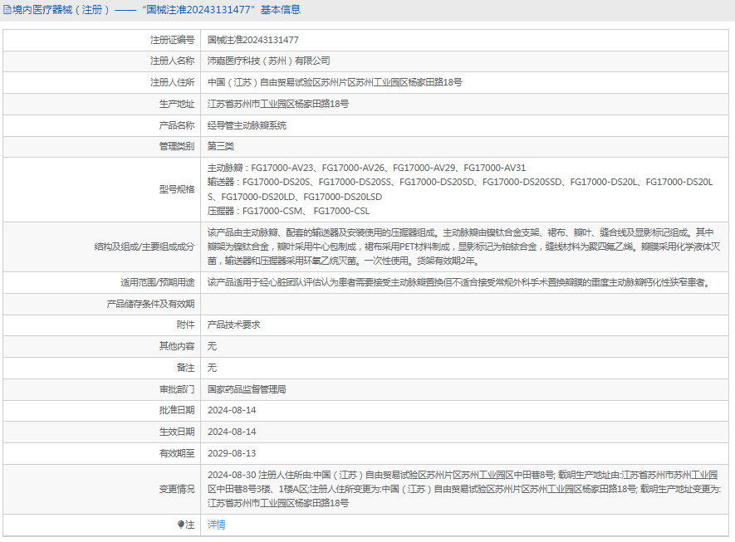Click the 其他内容 label
The image size is (735, 542).
pyautogui.click(x=177, y=346)
